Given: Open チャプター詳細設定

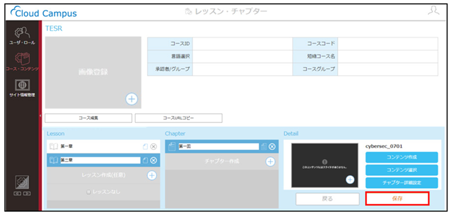Looking at the screenshot, I should click(402, 183).
